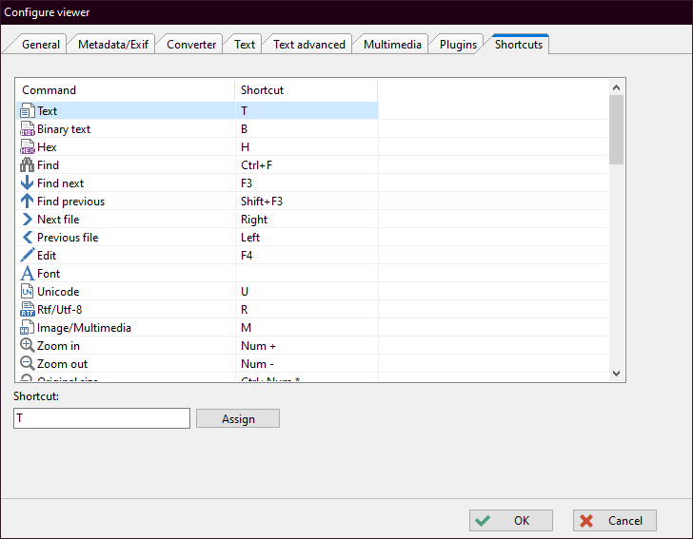
Task: Select the Find next down-arrow icon
Action: (x=27, y=183)
